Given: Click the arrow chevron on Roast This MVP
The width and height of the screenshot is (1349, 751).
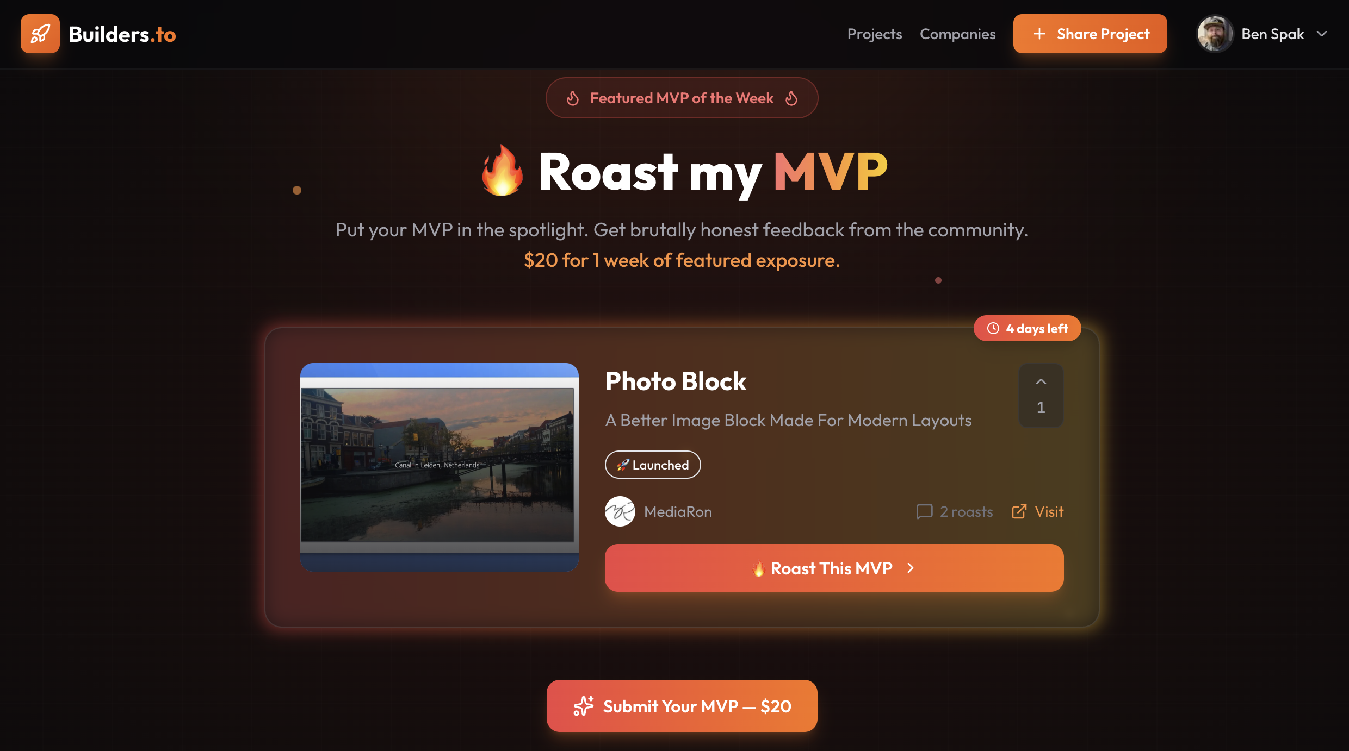Looking at the screenshot, I should 911,568.
